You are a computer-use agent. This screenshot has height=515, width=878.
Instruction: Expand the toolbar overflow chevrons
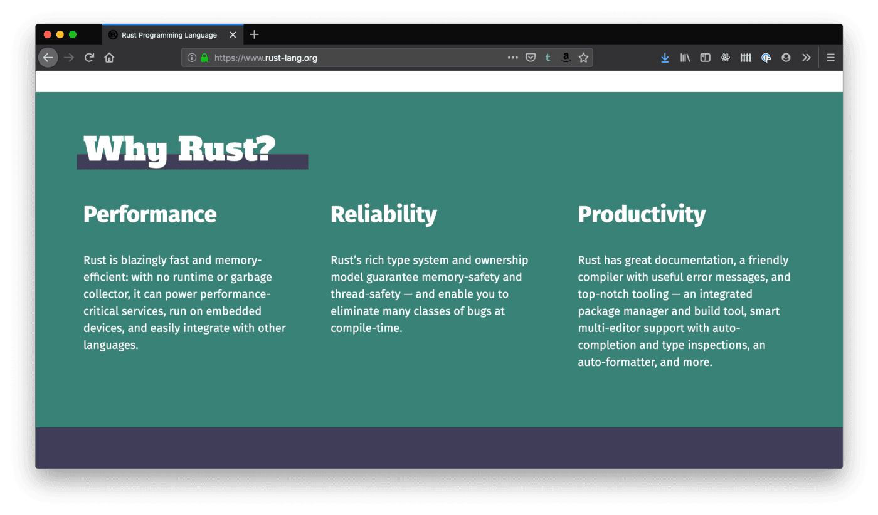point(806,58)
